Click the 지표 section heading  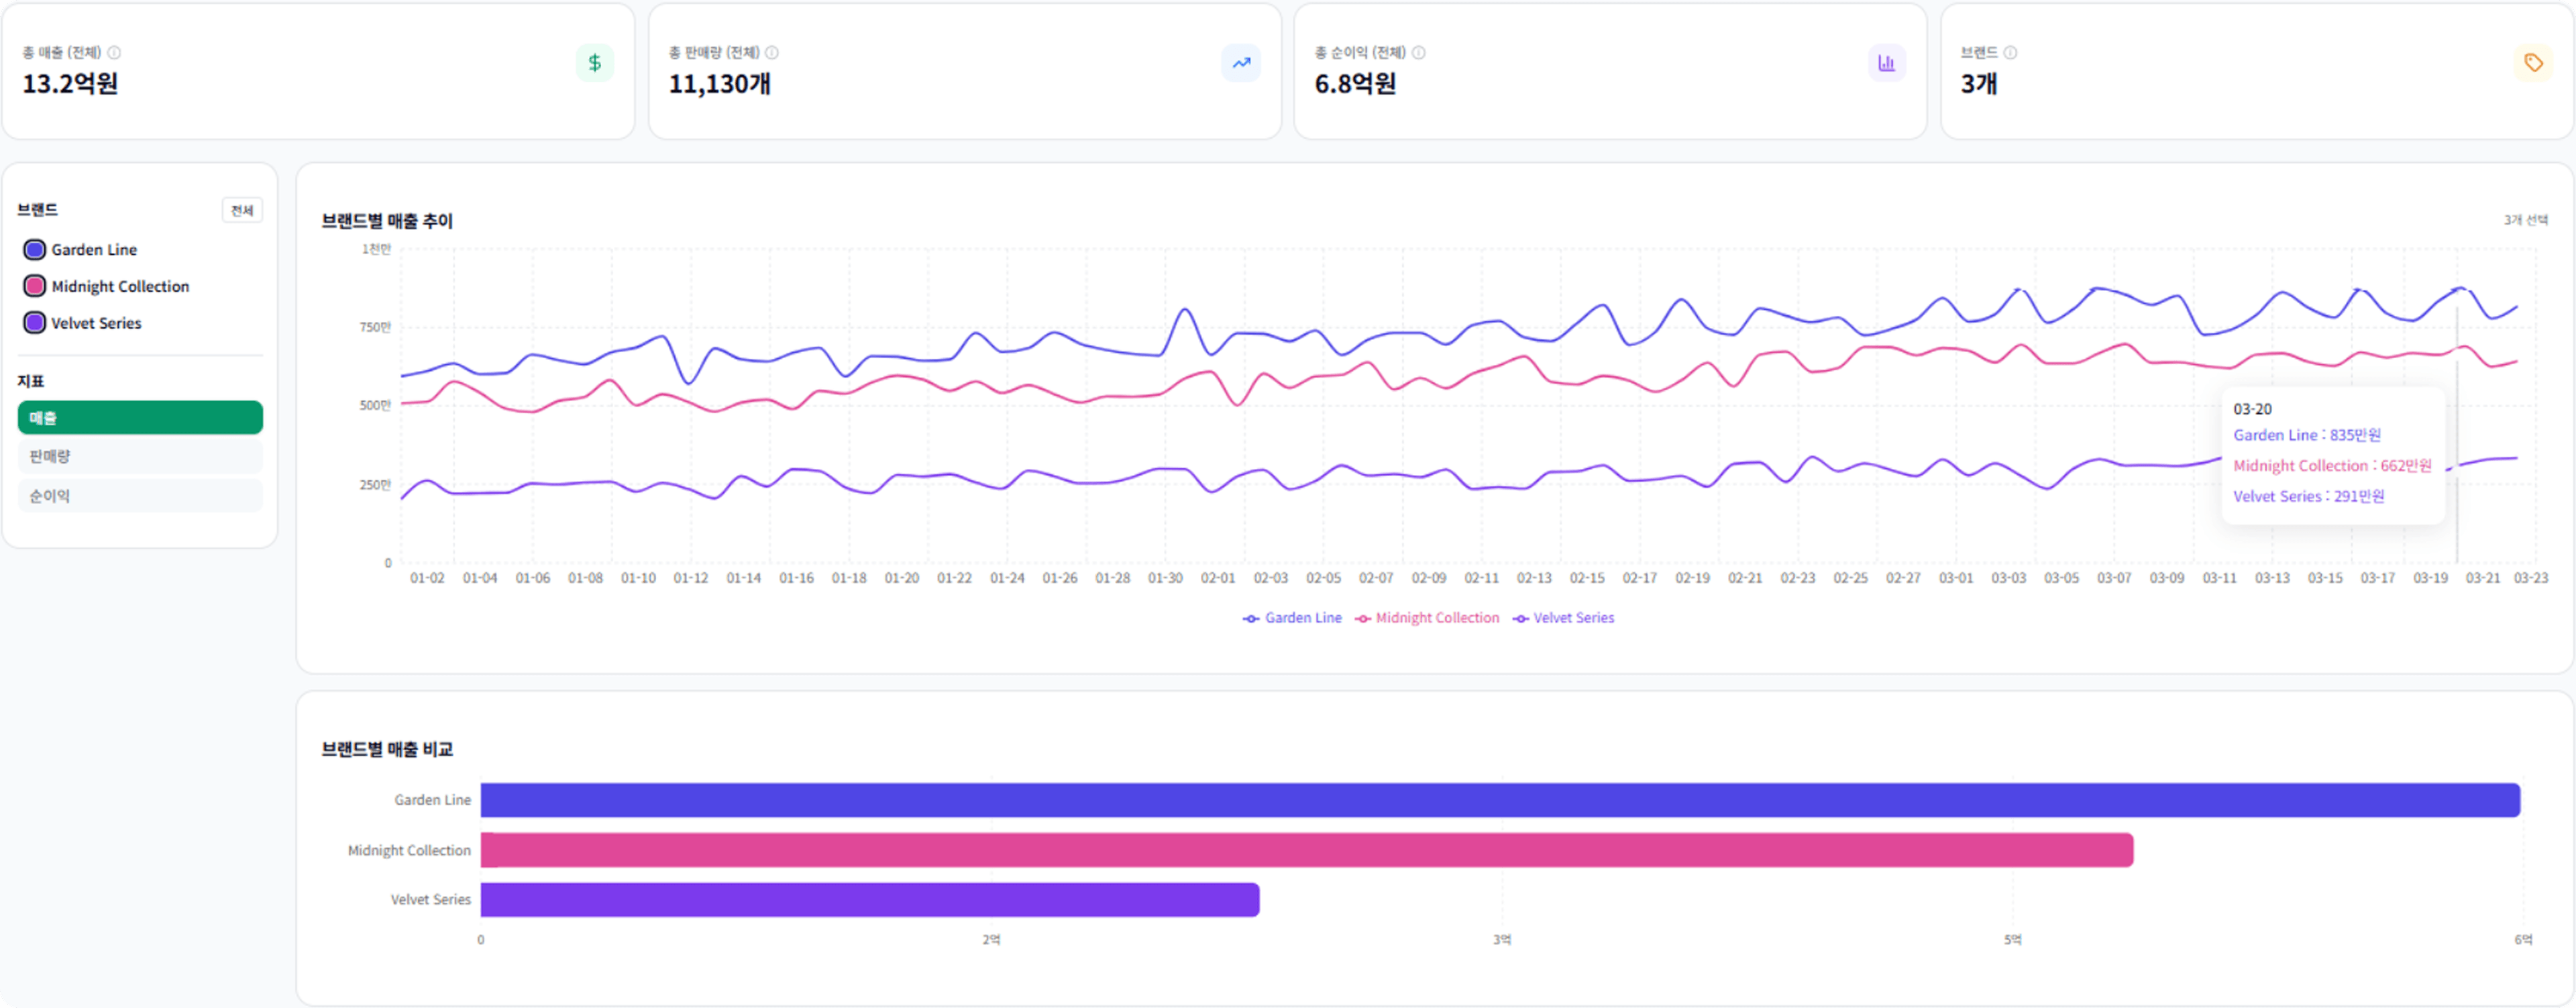(x=31, y=381)
